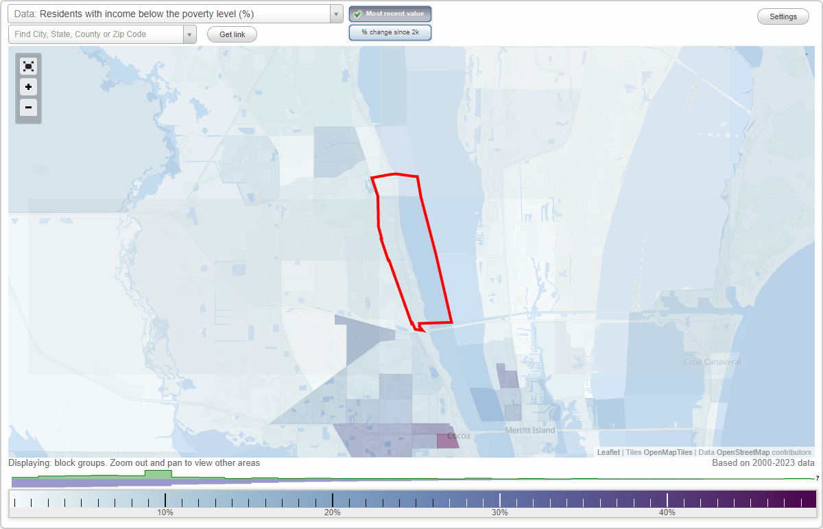Screen dimensions: 823x529
Task: Click the Data dropdown arrow
Action: tap(335, 13)
